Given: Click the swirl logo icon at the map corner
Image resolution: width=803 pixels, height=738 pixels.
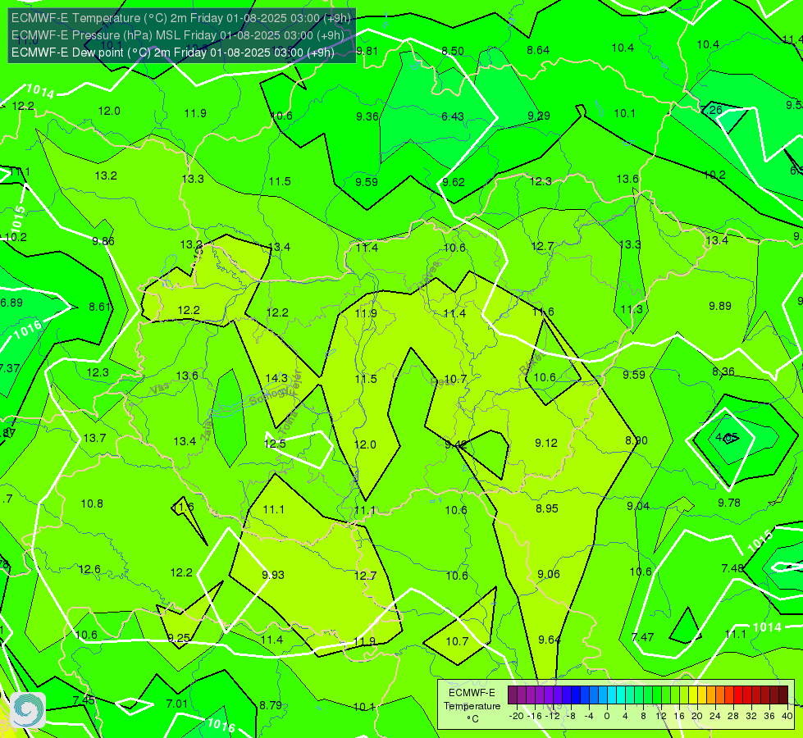Looking at the screenshot, I should coord(28,710).
